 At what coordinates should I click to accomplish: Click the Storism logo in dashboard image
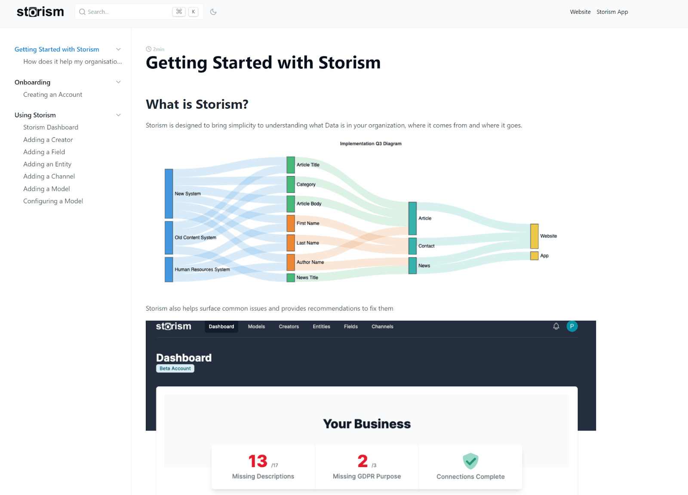[x=173, y=327]
